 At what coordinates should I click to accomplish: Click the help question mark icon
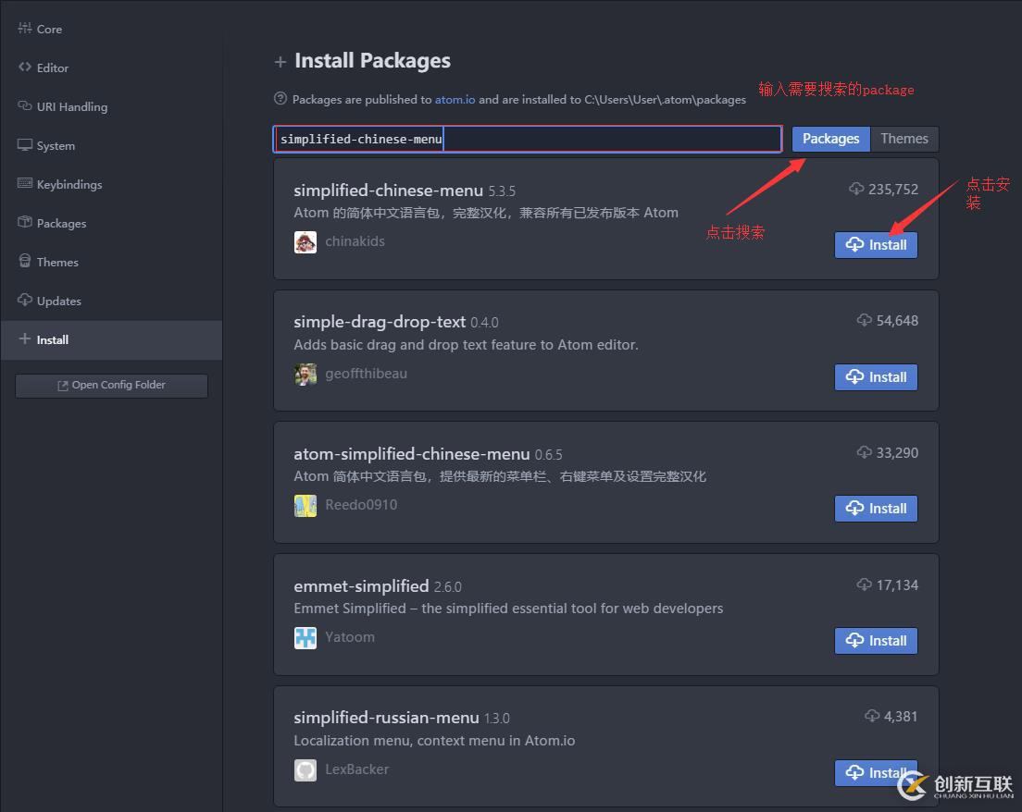(x=280, y=99)
